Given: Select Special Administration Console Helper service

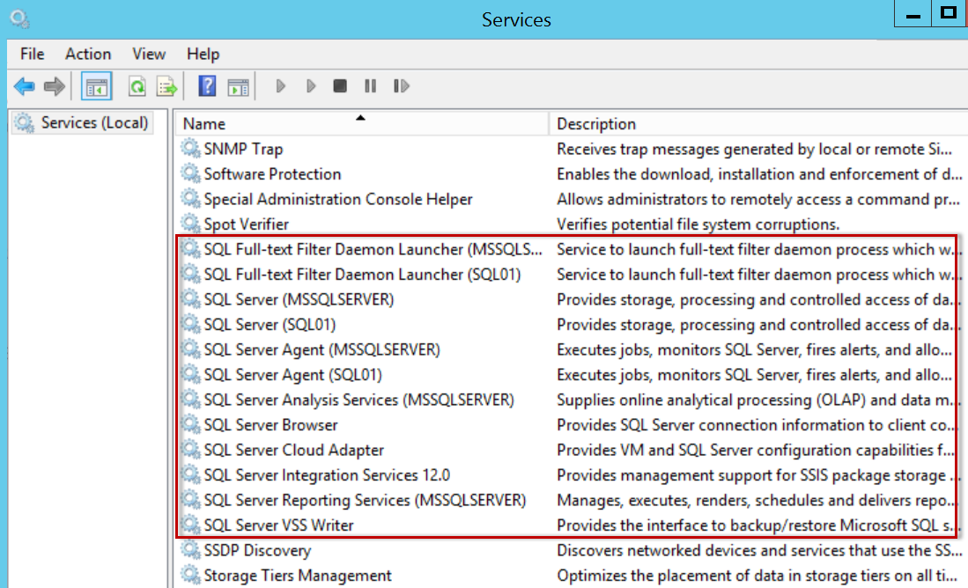Looking at the screenshot, I should click(x=338, y=199).
